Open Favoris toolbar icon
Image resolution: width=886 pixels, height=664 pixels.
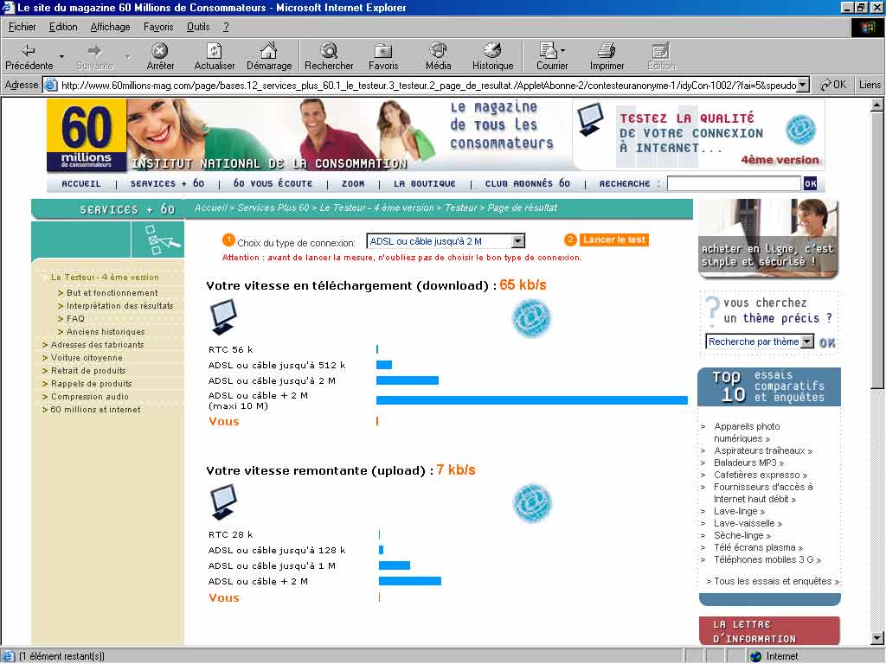(383, 51)
